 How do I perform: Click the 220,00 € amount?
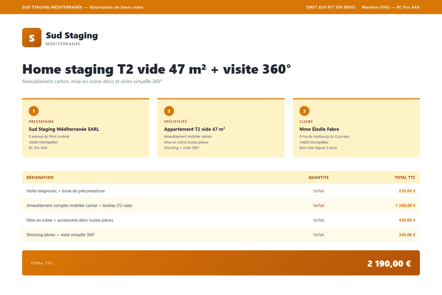click(x=407, y=191)
